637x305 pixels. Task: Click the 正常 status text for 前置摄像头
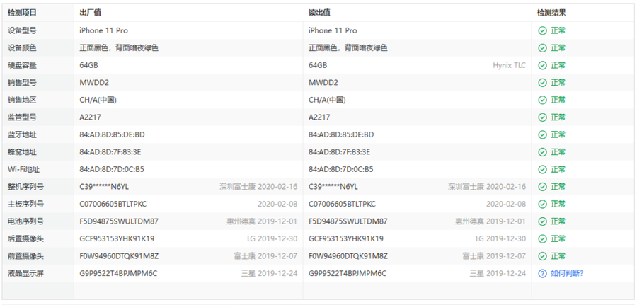pos(558,256)
